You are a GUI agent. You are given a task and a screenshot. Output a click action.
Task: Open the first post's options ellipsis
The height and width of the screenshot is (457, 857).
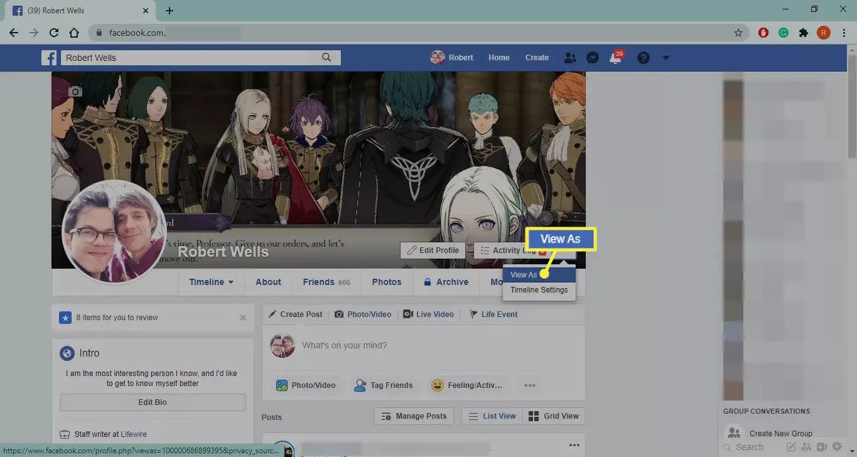tap(574, 445)
